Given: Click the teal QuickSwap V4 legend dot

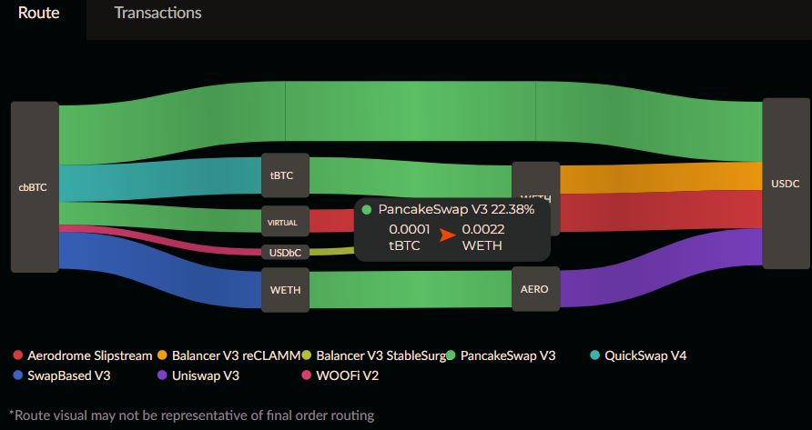Looking at the screenshot, I should point(595,355).
